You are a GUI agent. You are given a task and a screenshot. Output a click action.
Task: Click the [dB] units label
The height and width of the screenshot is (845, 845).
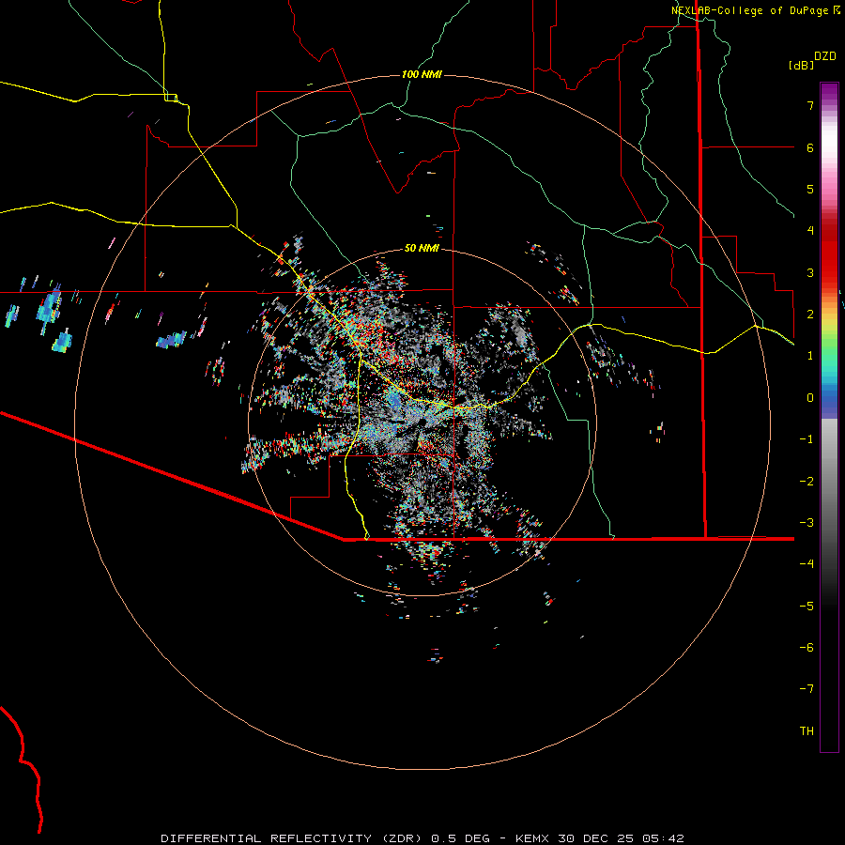802,65
